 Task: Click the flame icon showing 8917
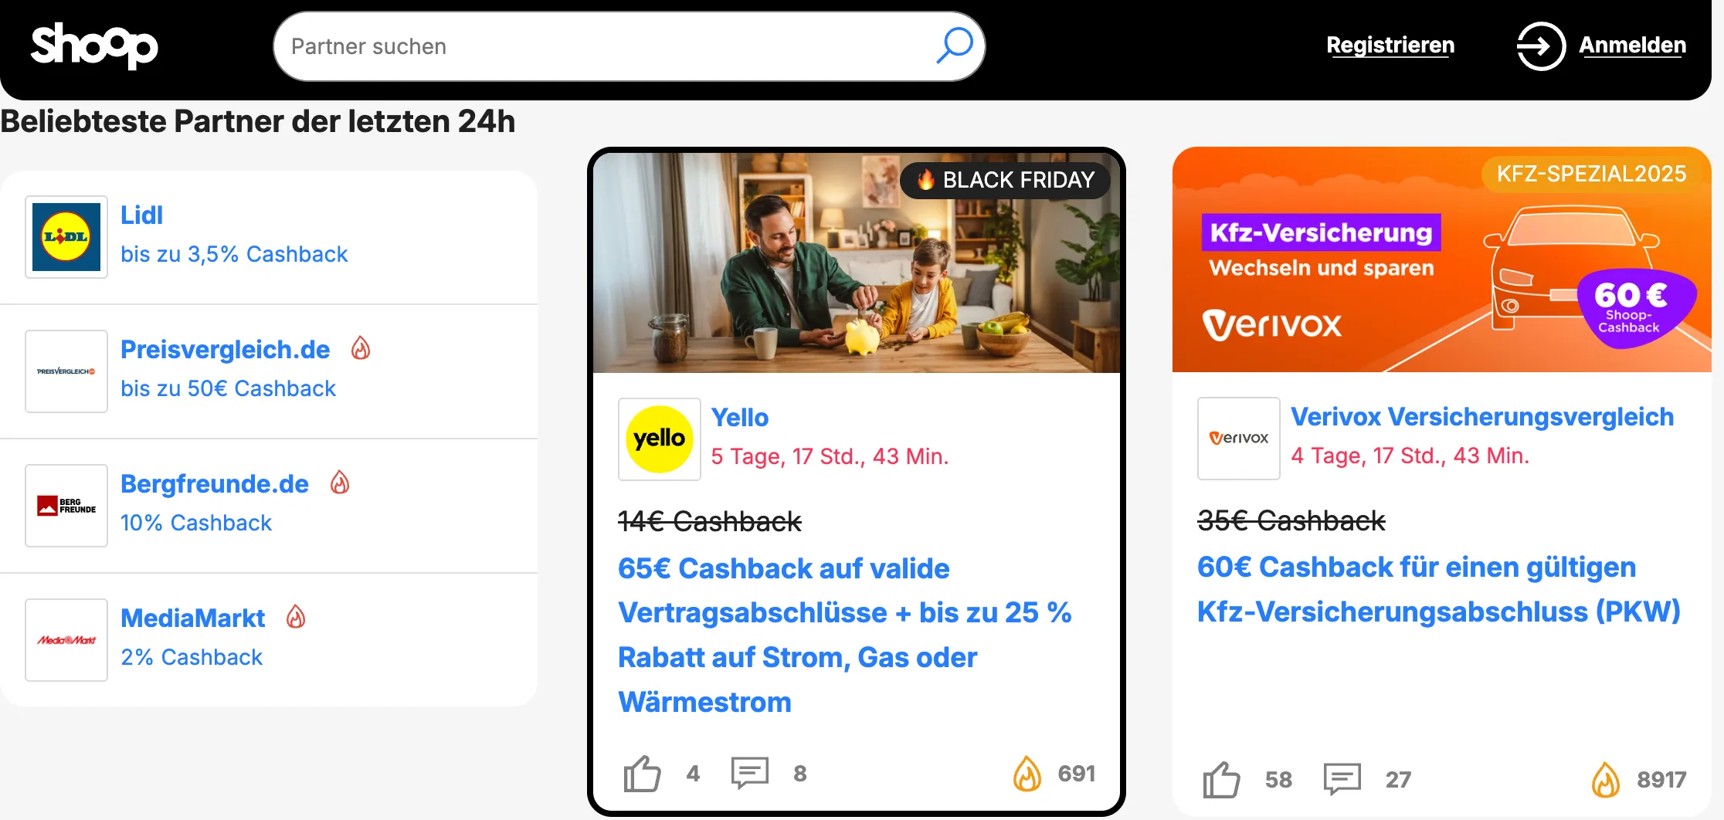1606,780
